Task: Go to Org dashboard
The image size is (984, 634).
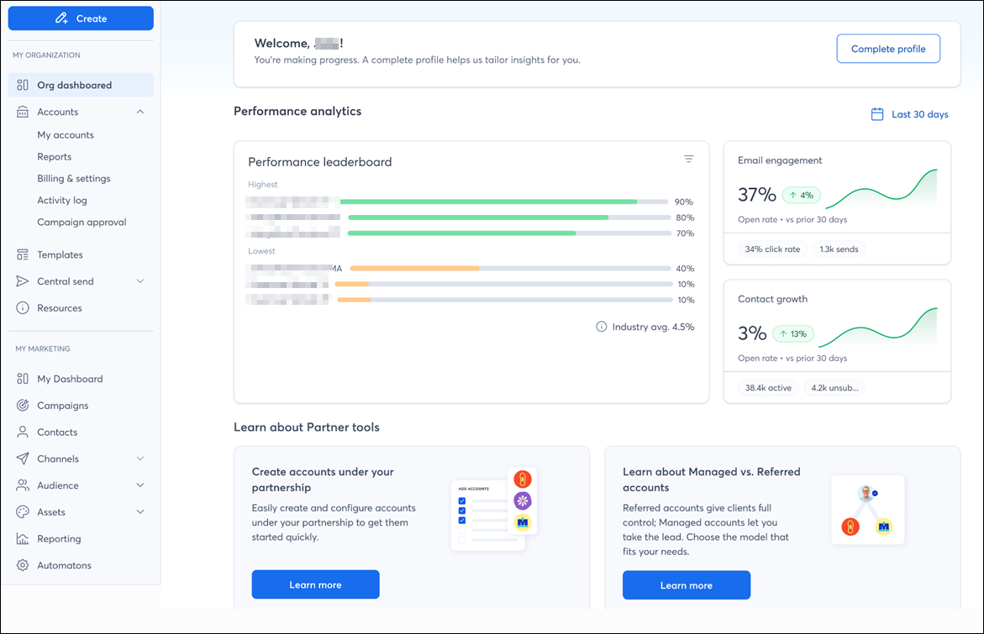Action: [x=81, y=85]
